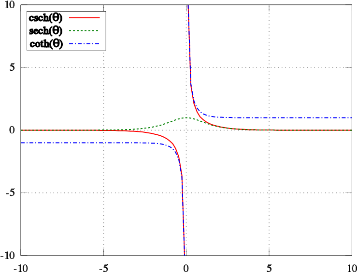Image resolution: width=357 pixels, height=272 pixels.
Task: Select the peak of the green dashed curve
Action: click(186, 117)
